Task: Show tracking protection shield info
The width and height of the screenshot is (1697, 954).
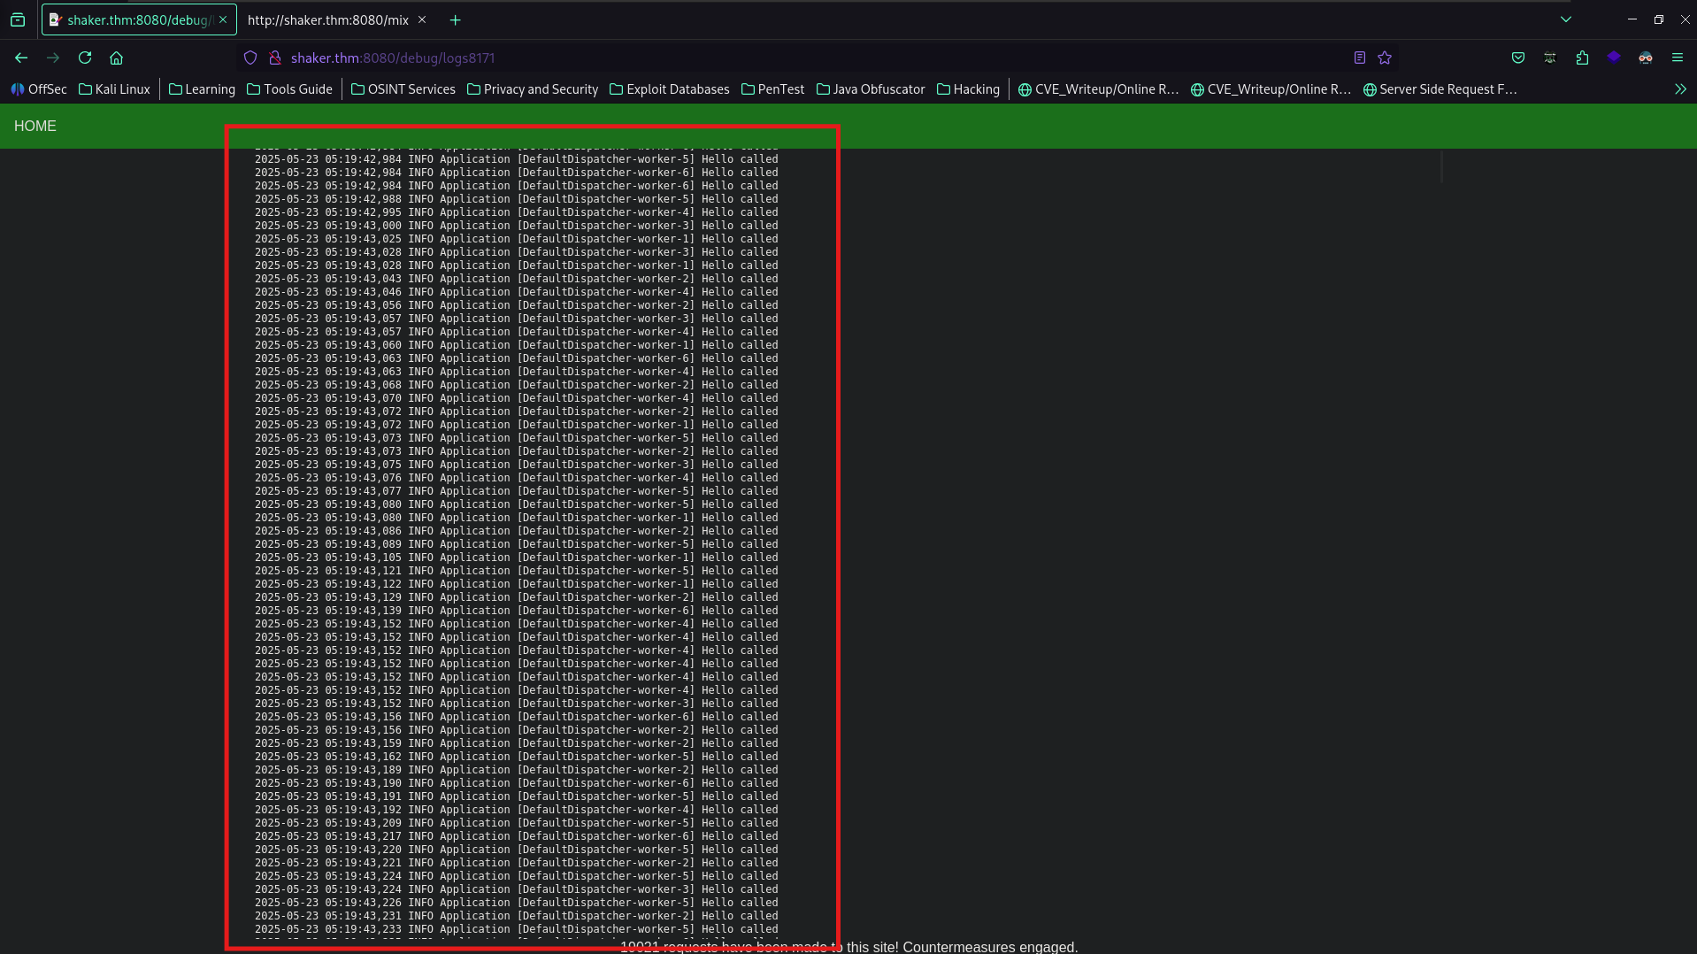Action: point(250,58)
